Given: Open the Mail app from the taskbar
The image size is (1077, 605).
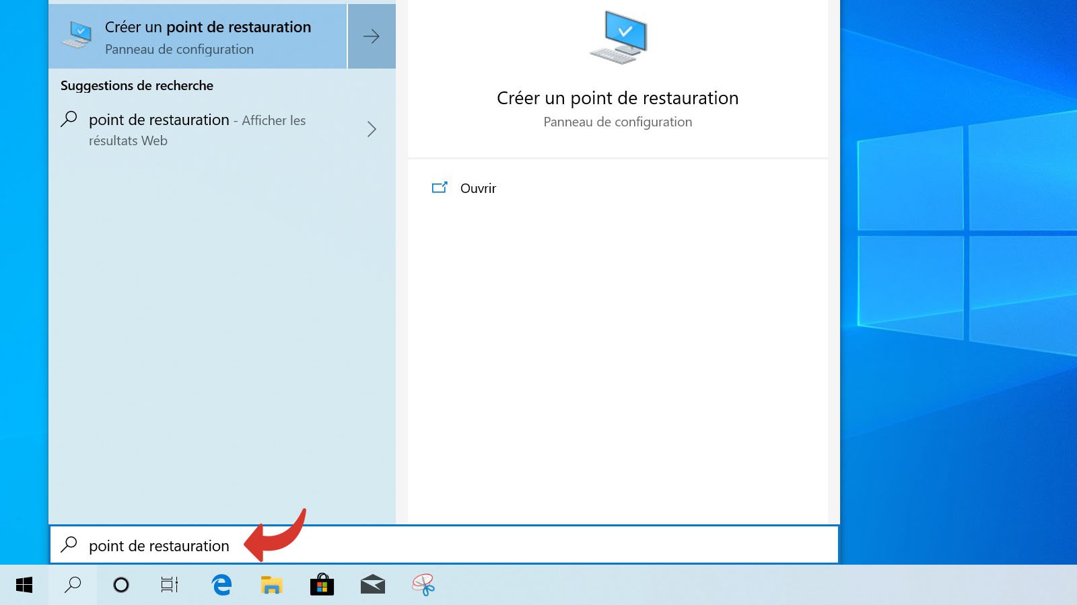Looking at the screenshot, I should pos(372,585).
